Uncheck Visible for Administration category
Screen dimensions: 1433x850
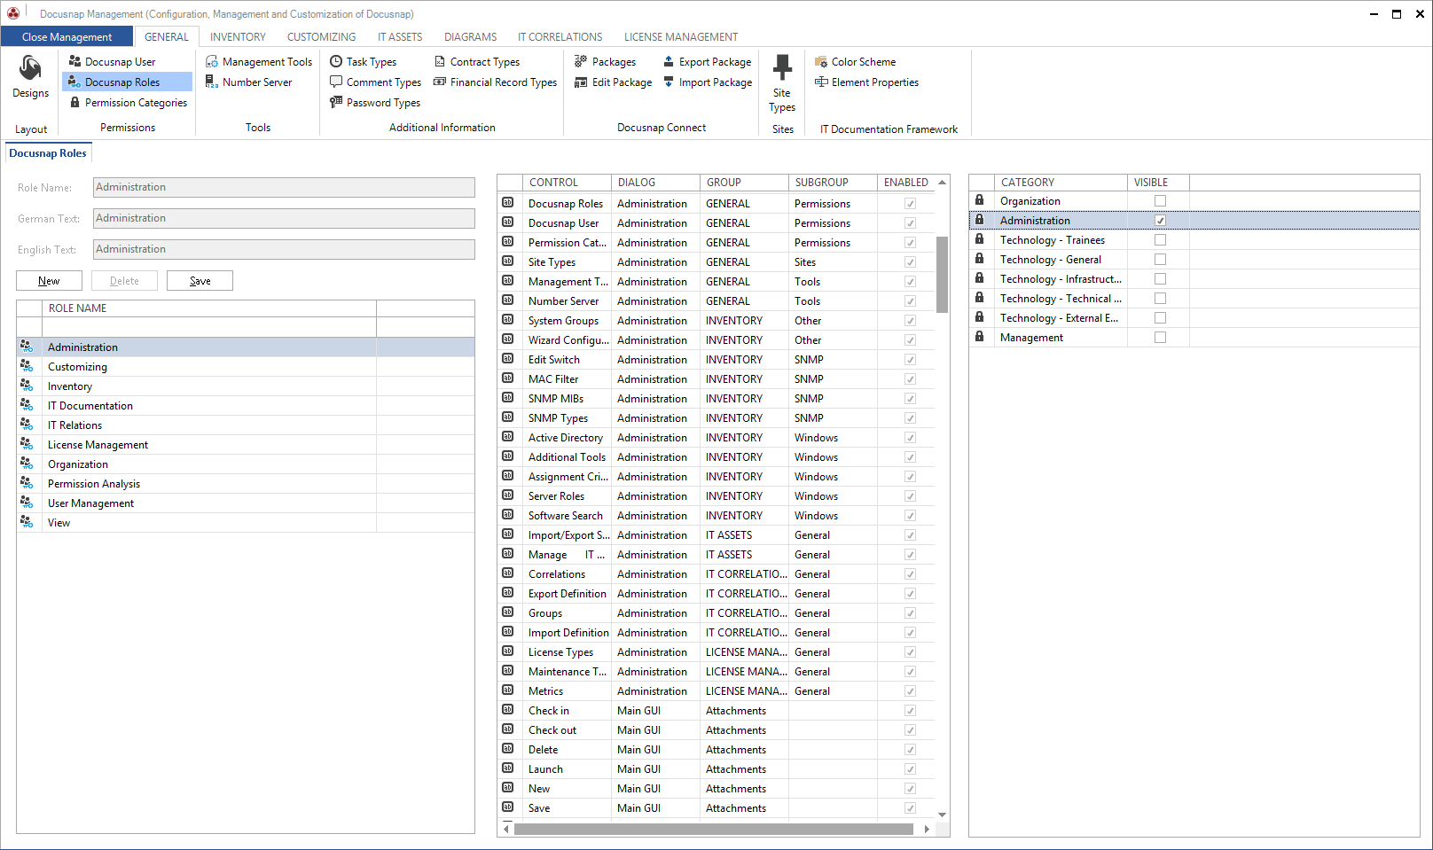(x=1160, y=220)
